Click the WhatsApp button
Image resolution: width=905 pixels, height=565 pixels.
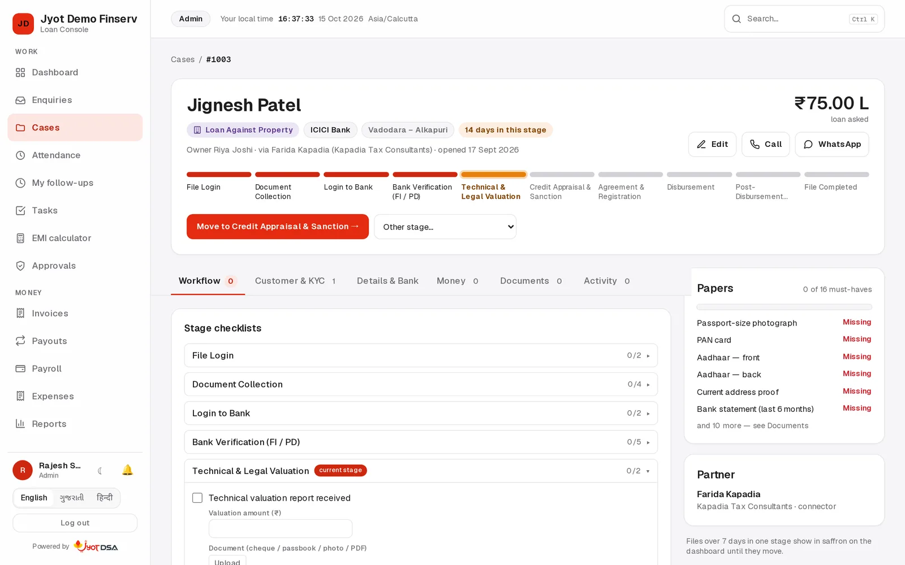(x=832, y=144)
